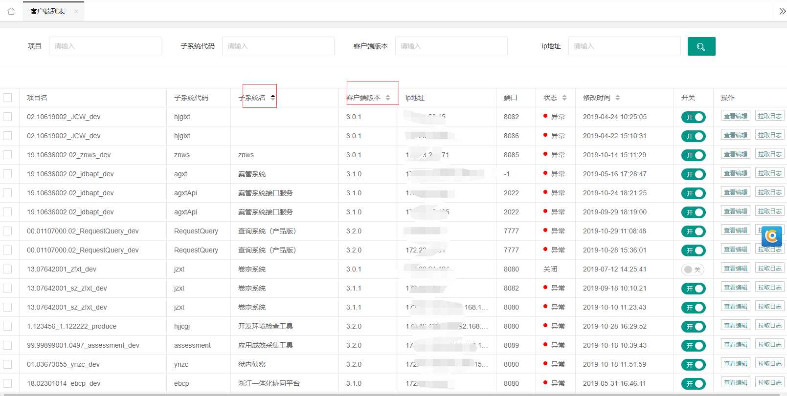Image resolution: width=787 pixels, height=396 pixels.
Task: Close the 客户端列表 tab
Action: [76, 11]
